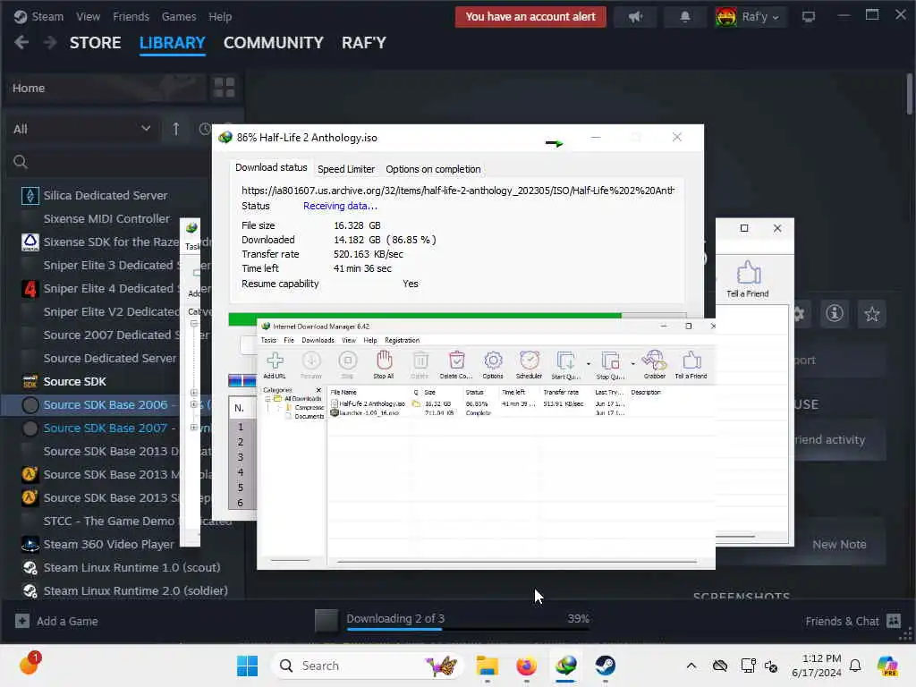Click the greyed Resume toolbar icon

pos(310,365)
